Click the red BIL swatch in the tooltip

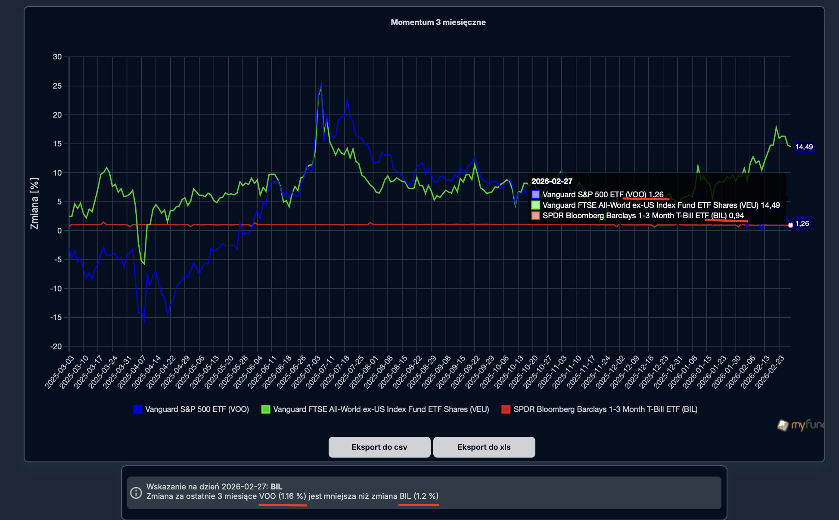pos(535,216)
